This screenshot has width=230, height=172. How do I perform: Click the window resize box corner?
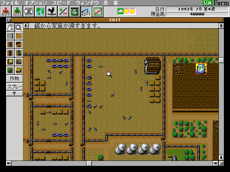point(221,163)
